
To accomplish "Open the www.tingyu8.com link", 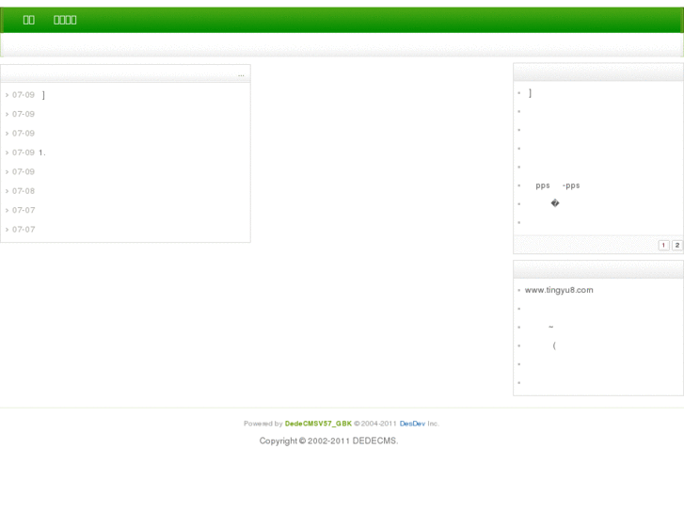I will [x=559, y=290].
